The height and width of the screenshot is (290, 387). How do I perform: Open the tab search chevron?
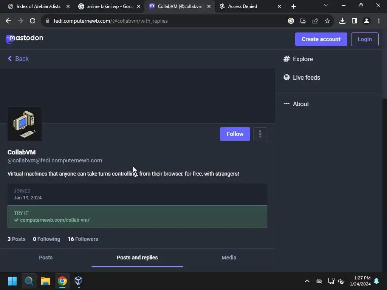click(326, 5)
